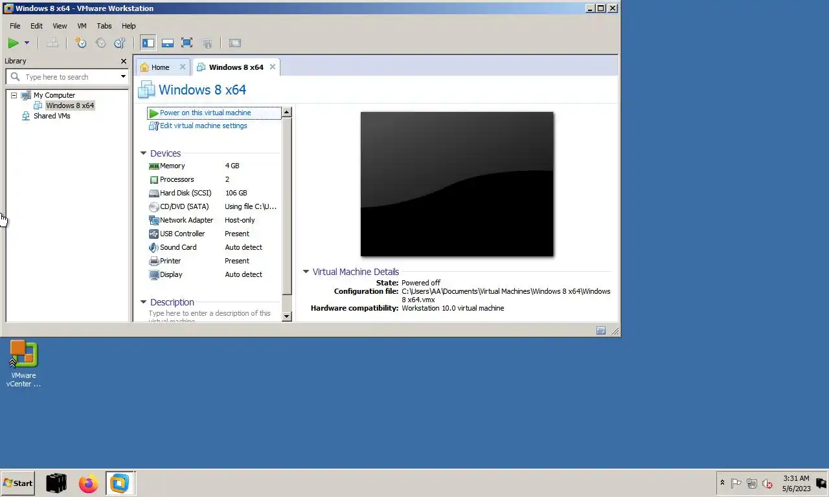The image size is (829, 497).
Task: Switch to the Windows 8 x64 tab
Action: click(236, 67)
